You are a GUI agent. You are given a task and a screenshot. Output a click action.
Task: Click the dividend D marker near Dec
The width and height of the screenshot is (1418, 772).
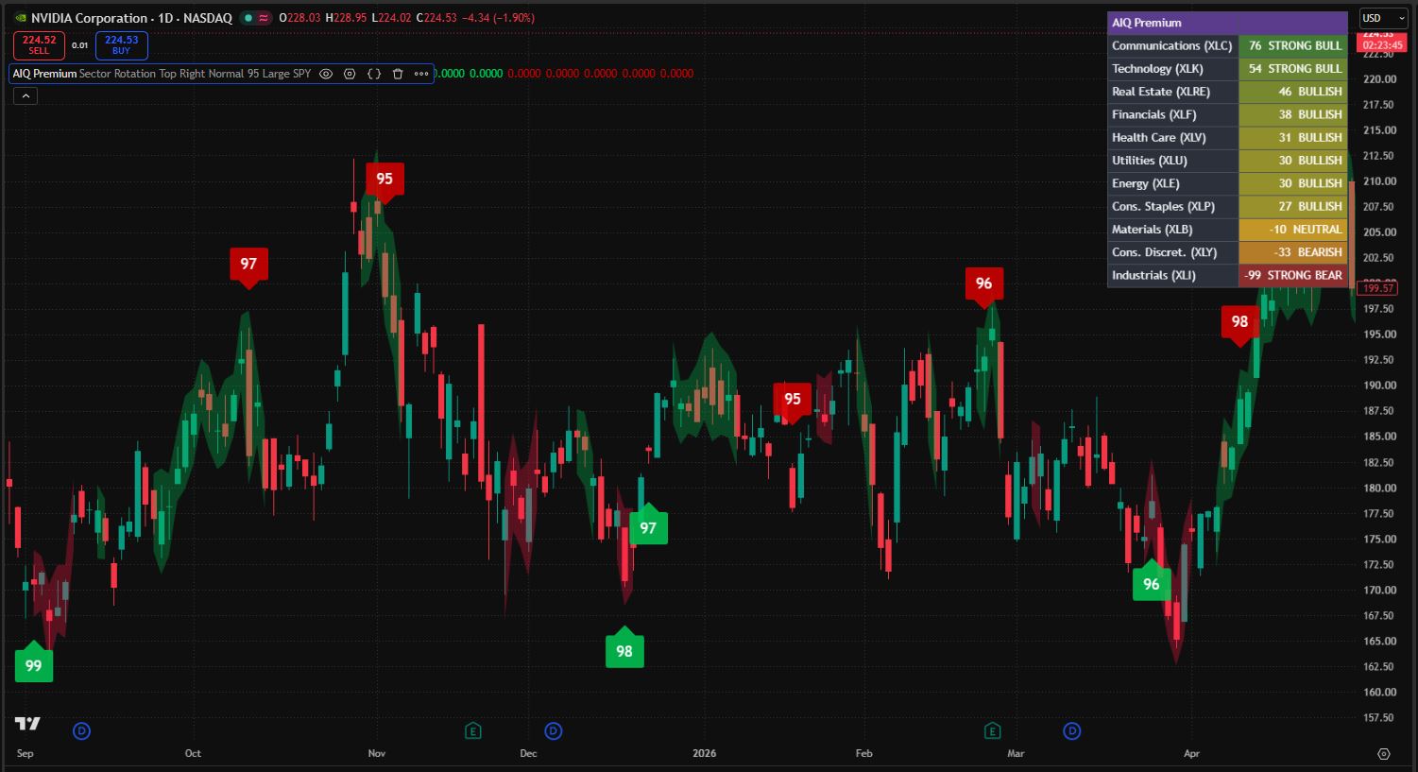tap(554, 730)
